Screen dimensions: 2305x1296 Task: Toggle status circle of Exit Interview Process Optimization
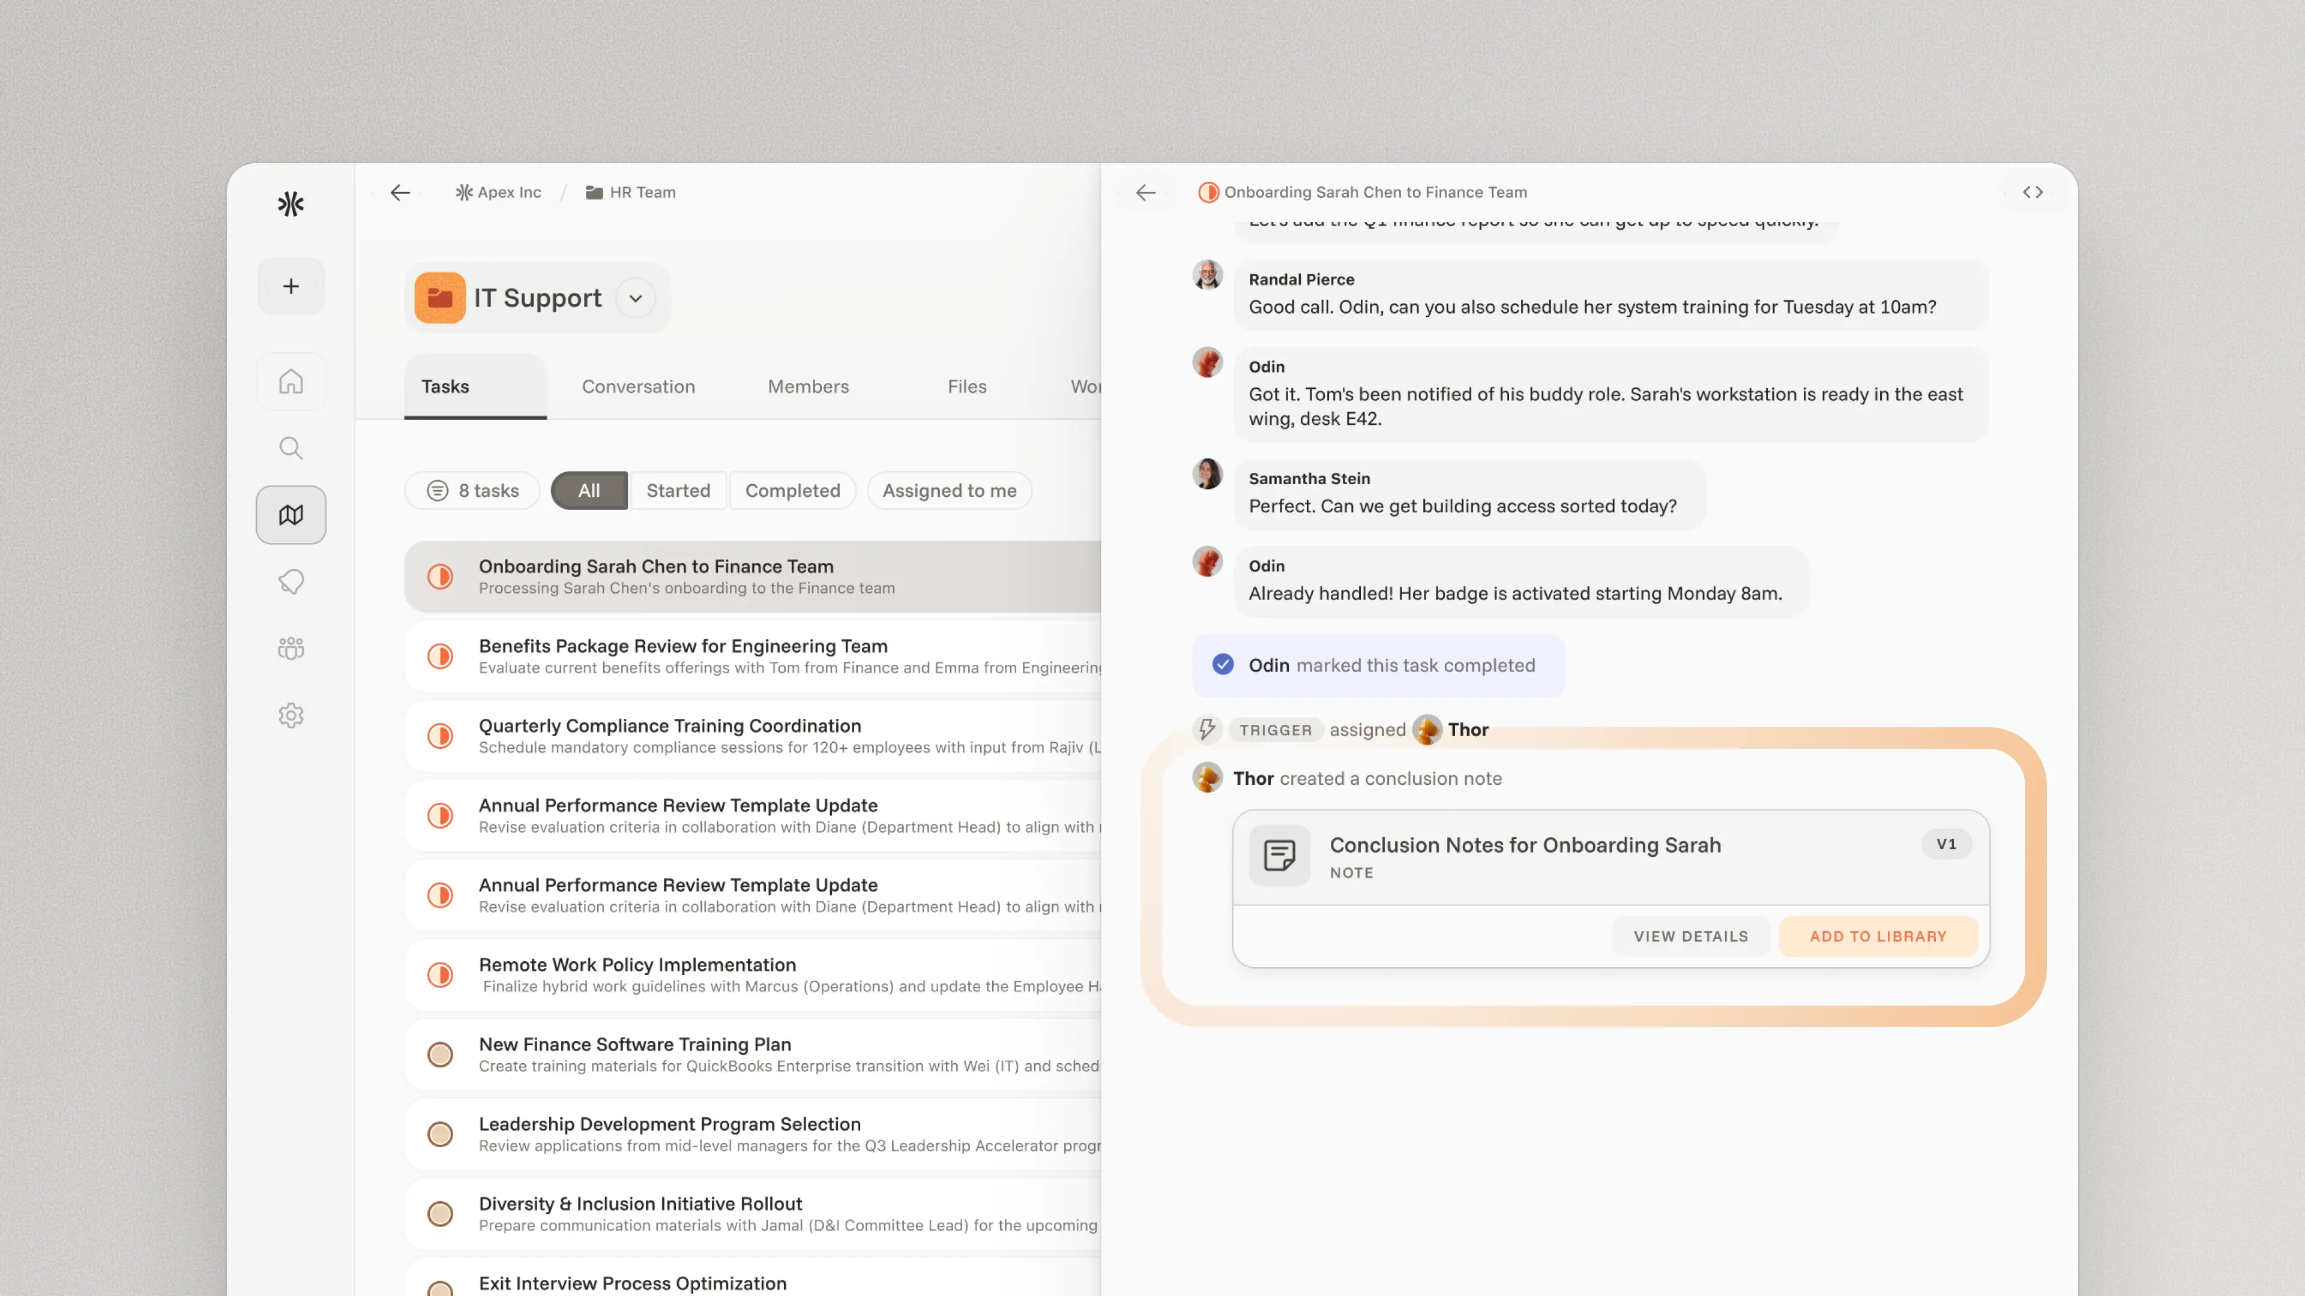(x=439, y=1288)
